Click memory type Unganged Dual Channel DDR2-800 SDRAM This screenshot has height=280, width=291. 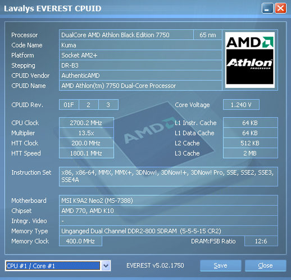pos(169,231)
